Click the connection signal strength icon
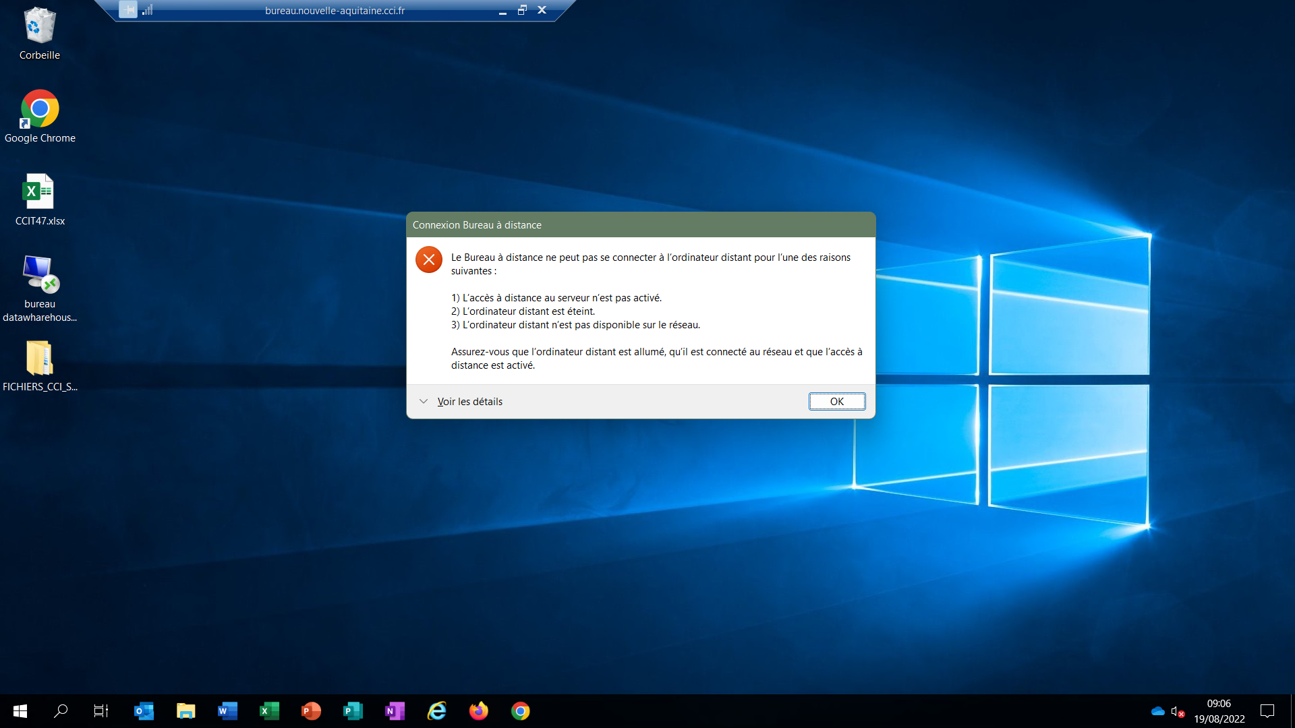 click(x=148, y=10)
